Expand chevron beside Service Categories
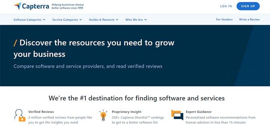 [x=81, y=20]
